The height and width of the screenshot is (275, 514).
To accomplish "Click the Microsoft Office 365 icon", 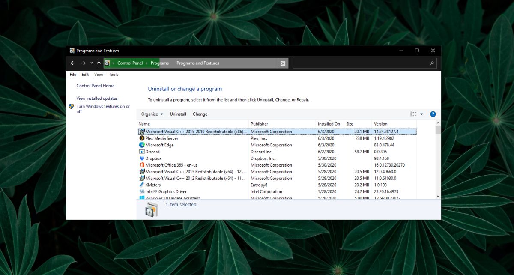I will click(143, 165).
